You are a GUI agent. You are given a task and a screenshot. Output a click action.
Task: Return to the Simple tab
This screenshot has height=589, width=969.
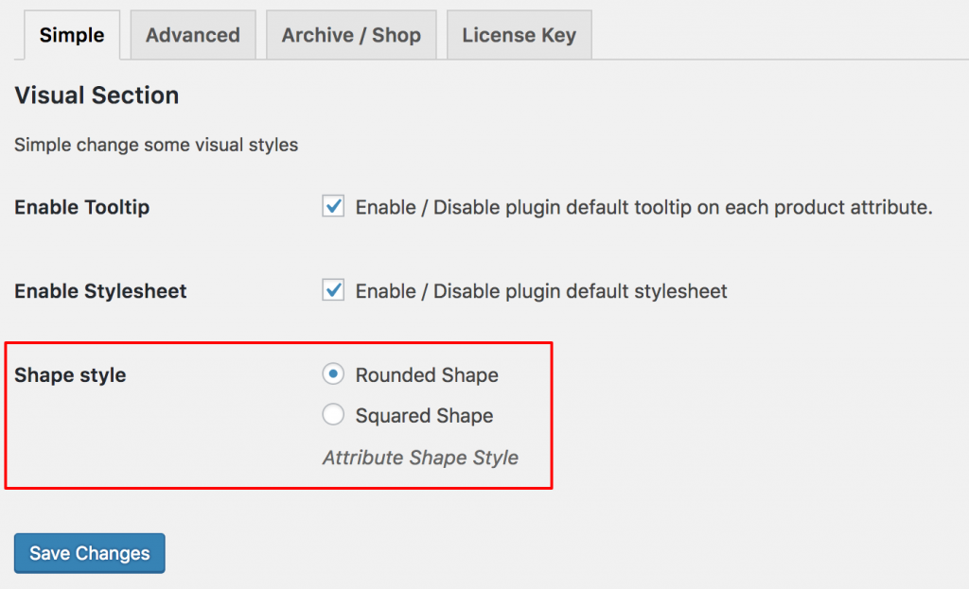(70, 35)
